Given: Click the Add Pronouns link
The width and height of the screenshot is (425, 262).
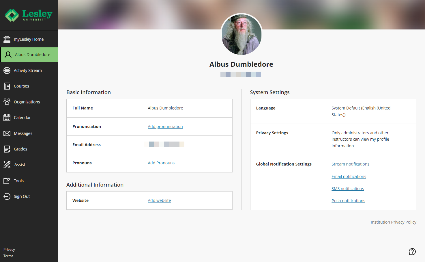Looking at the screenshot, I should pyautogui.click(x=161, y=163).
